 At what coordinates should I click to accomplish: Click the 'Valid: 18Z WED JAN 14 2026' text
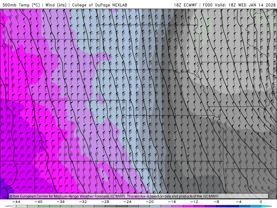(245, 5)
